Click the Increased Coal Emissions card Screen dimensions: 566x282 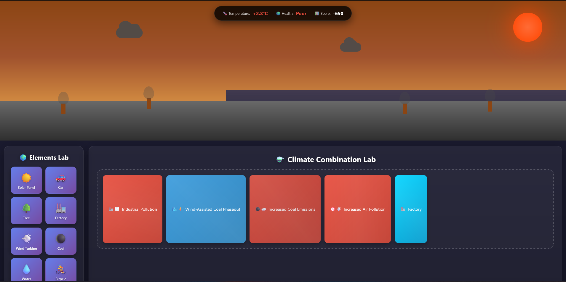click(x=285, y=209)
